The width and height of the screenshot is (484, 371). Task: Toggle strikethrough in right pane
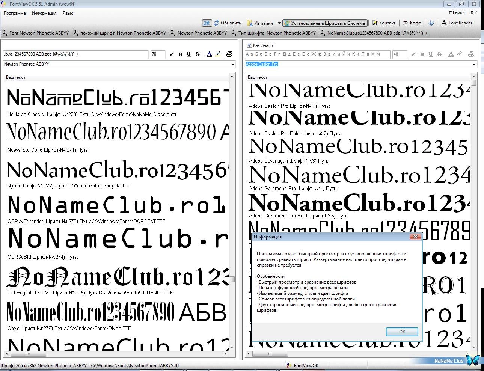(439, 54)
